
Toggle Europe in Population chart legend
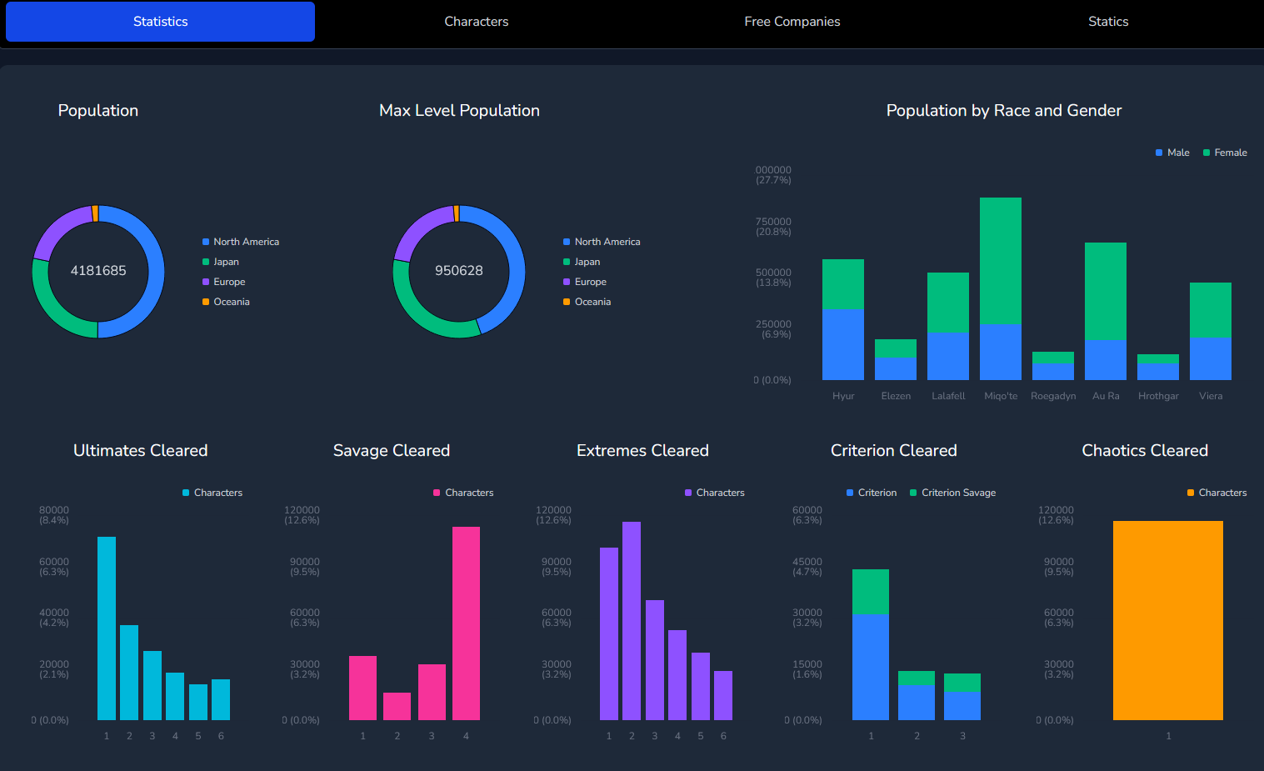223,282
